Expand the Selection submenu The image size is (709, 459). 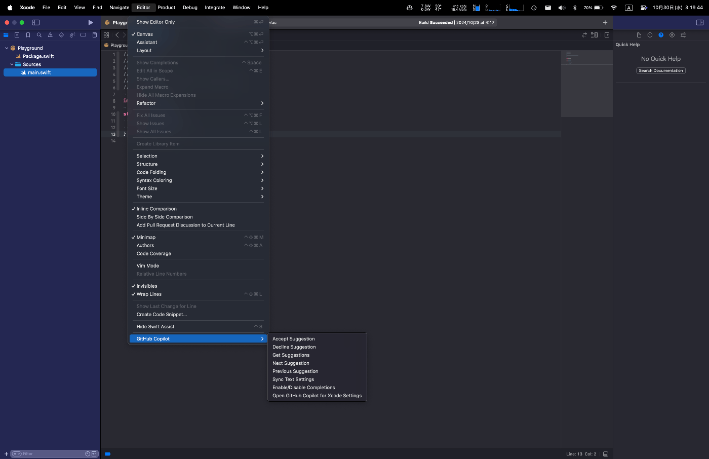(x=198, y=156)
